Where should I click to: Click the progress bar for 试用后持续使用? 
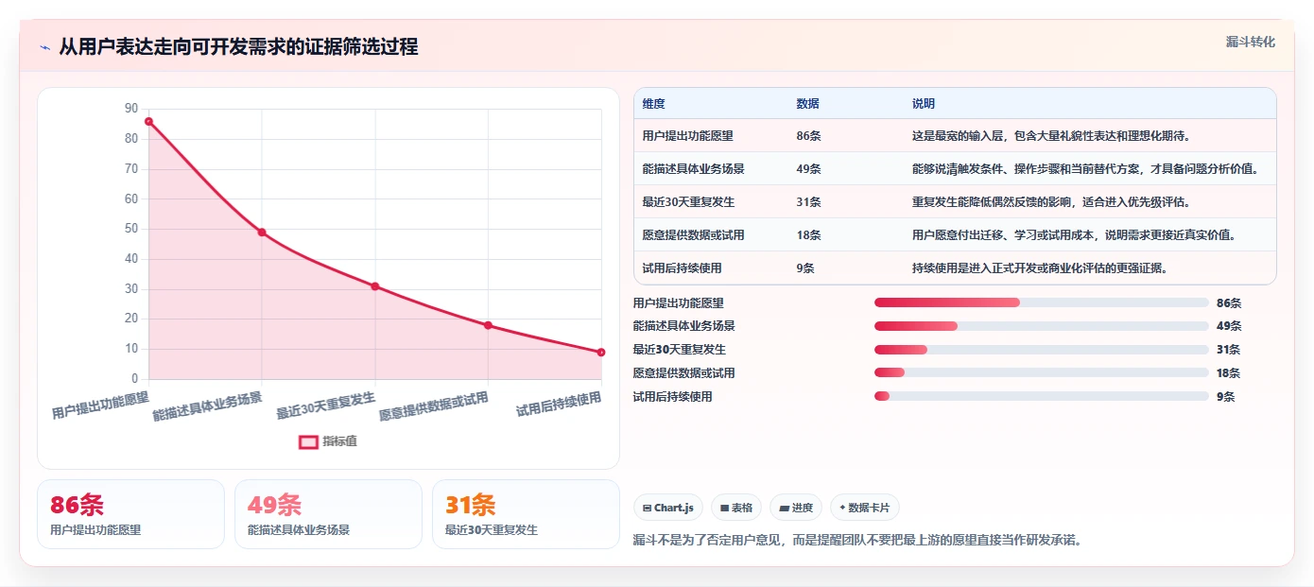[x=1042, y=397]
